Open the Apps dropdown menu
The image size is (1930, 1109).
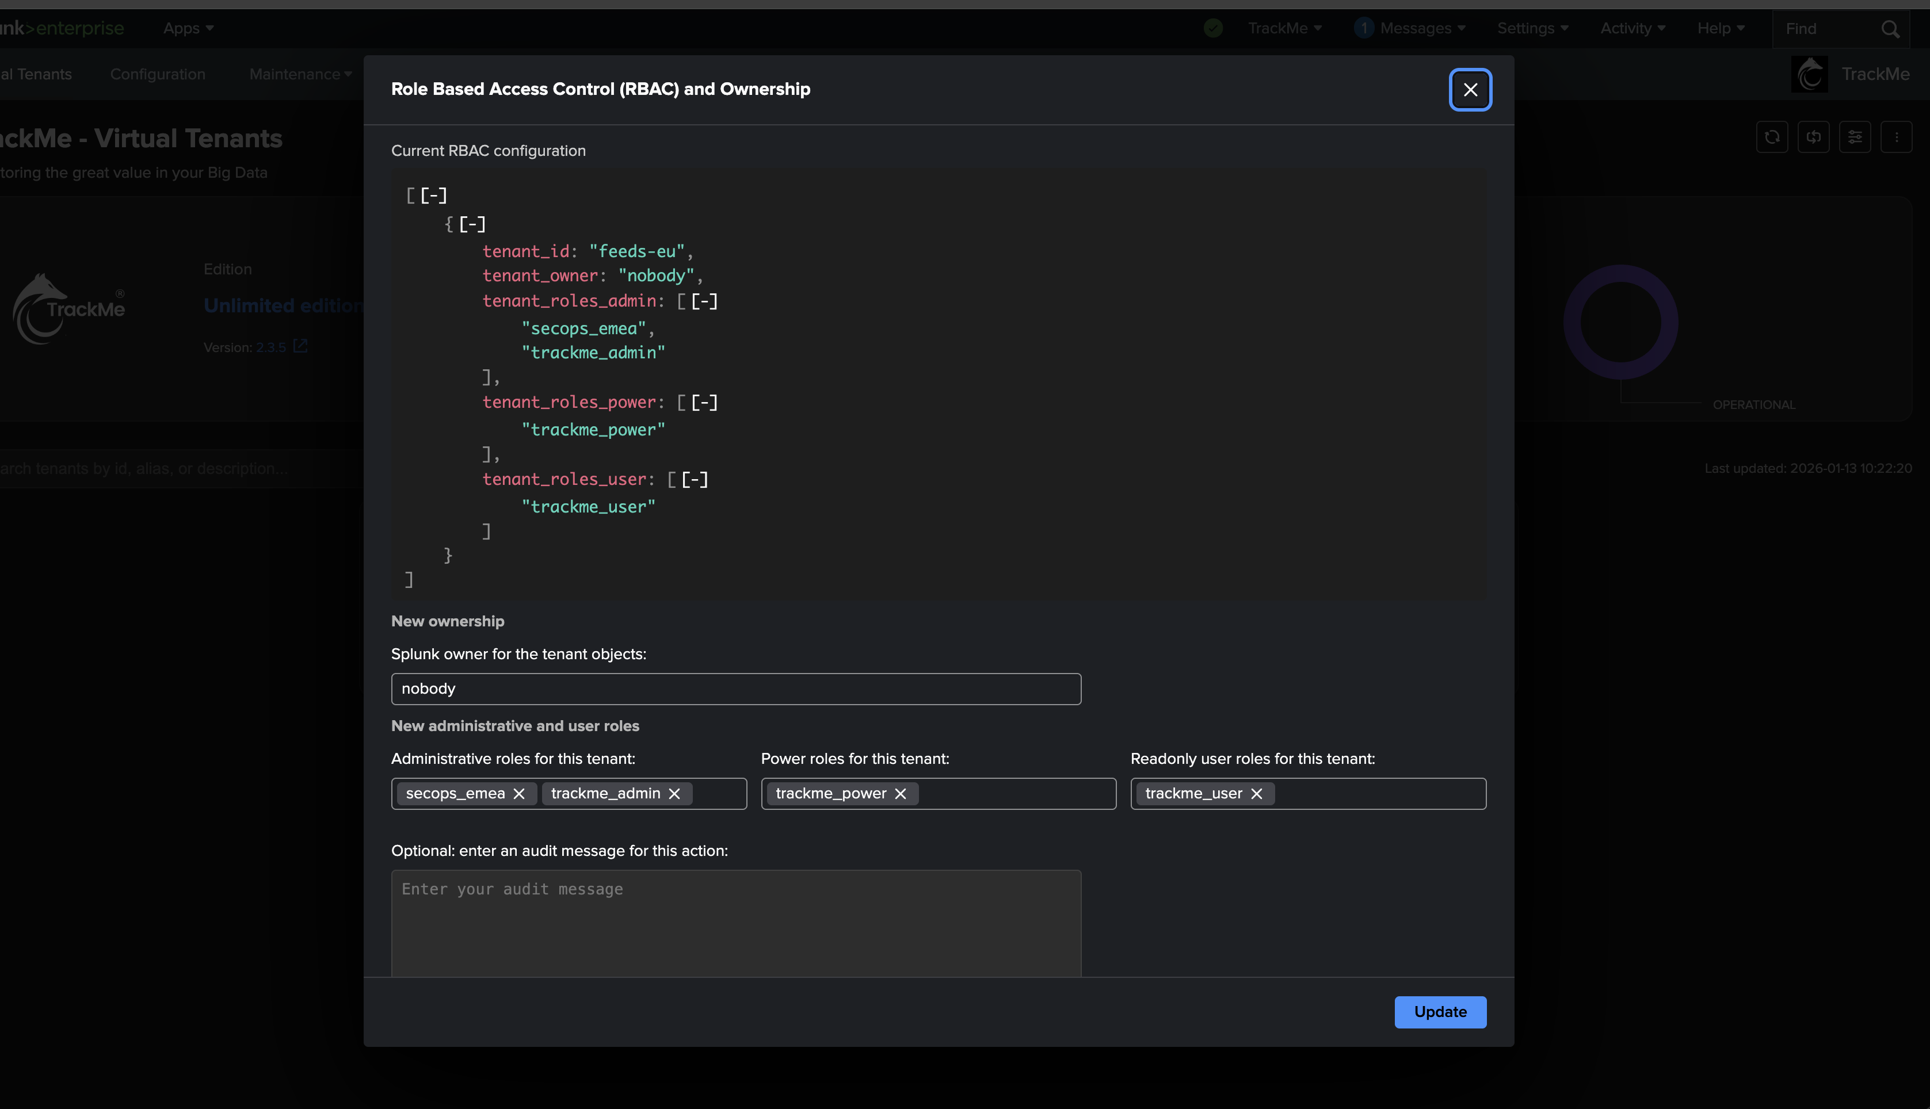click(188, 29)
